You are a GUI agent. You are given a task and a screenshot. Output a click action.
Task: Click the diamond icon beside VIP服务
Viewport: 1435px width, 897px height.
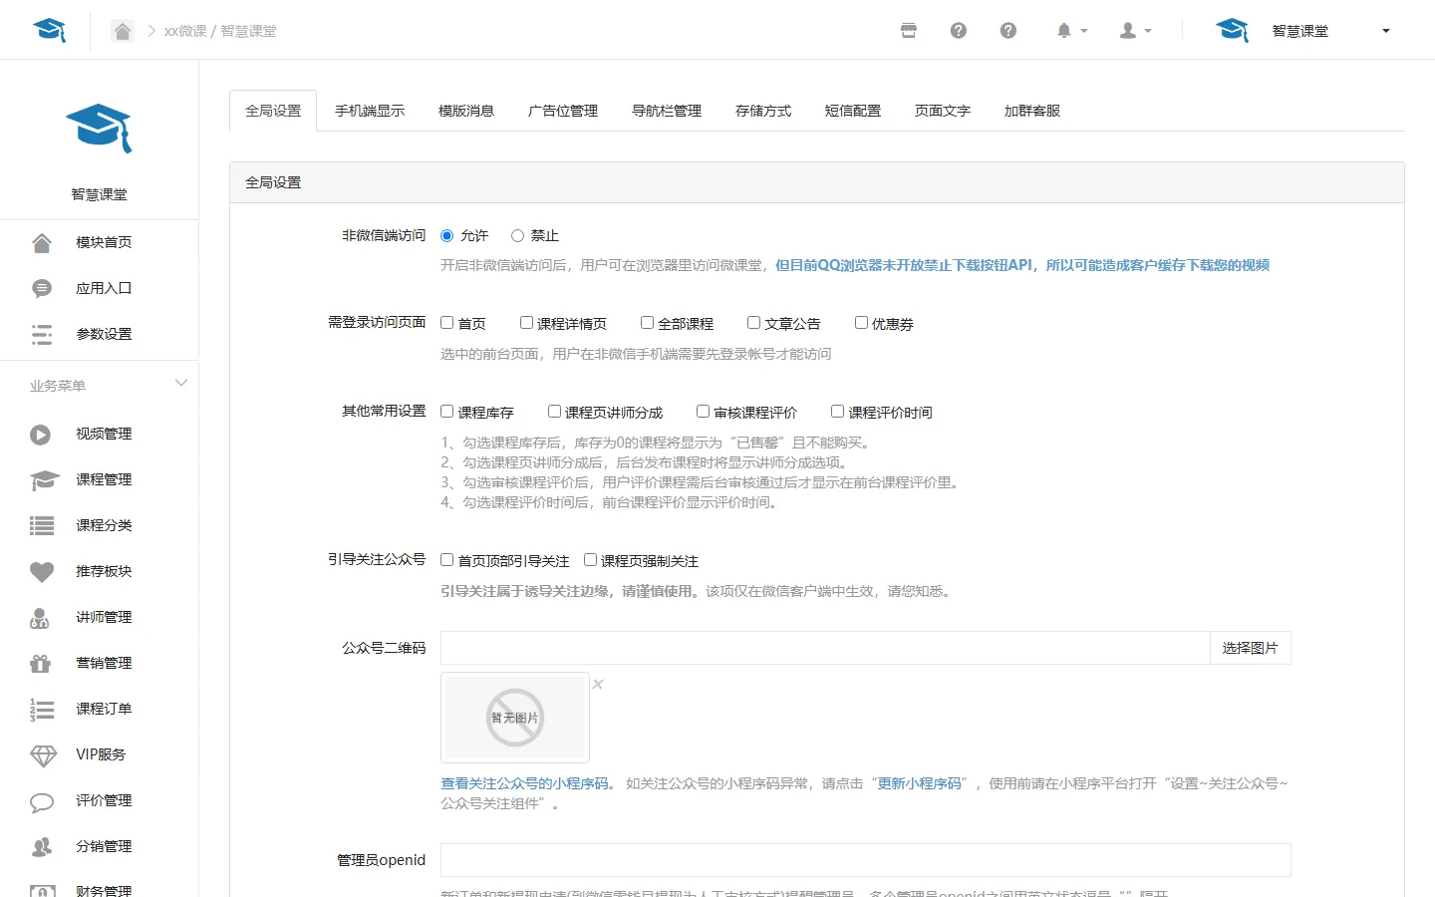pos(44,755)
